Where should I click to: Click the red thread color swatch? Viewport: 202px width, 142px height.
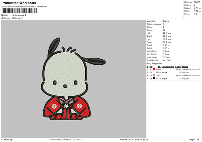154,69
